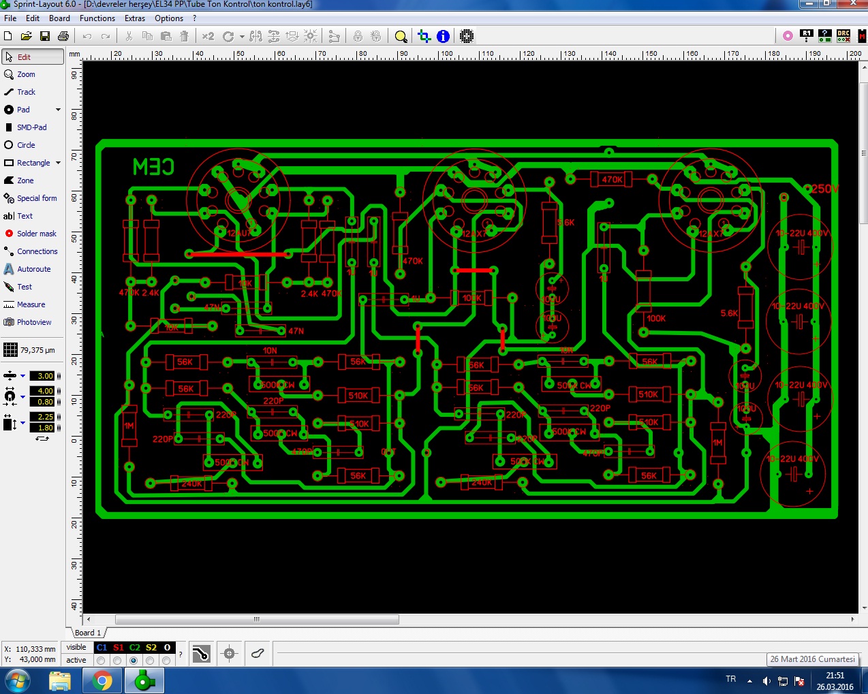Viewport: 868px width, 694px height.
Task: Click the blue Info icon in toolbar
Action: (443, 36)
